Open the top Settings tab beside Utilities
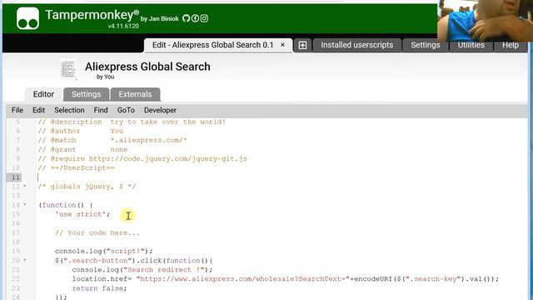This screenshot has width=533, height=300. point(426,45)
